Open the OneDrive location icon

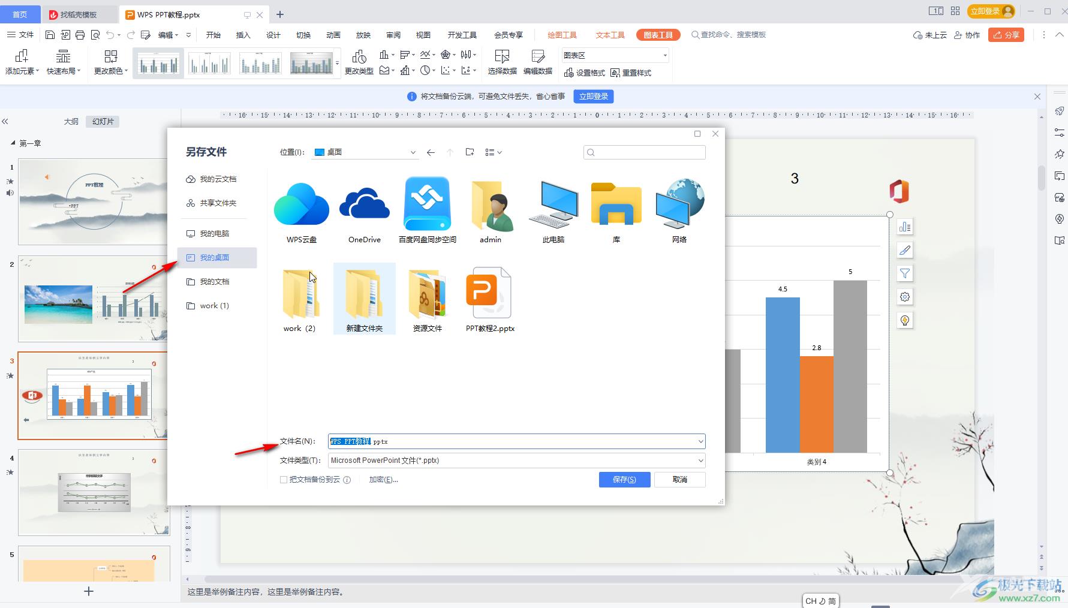click(365, 204)
